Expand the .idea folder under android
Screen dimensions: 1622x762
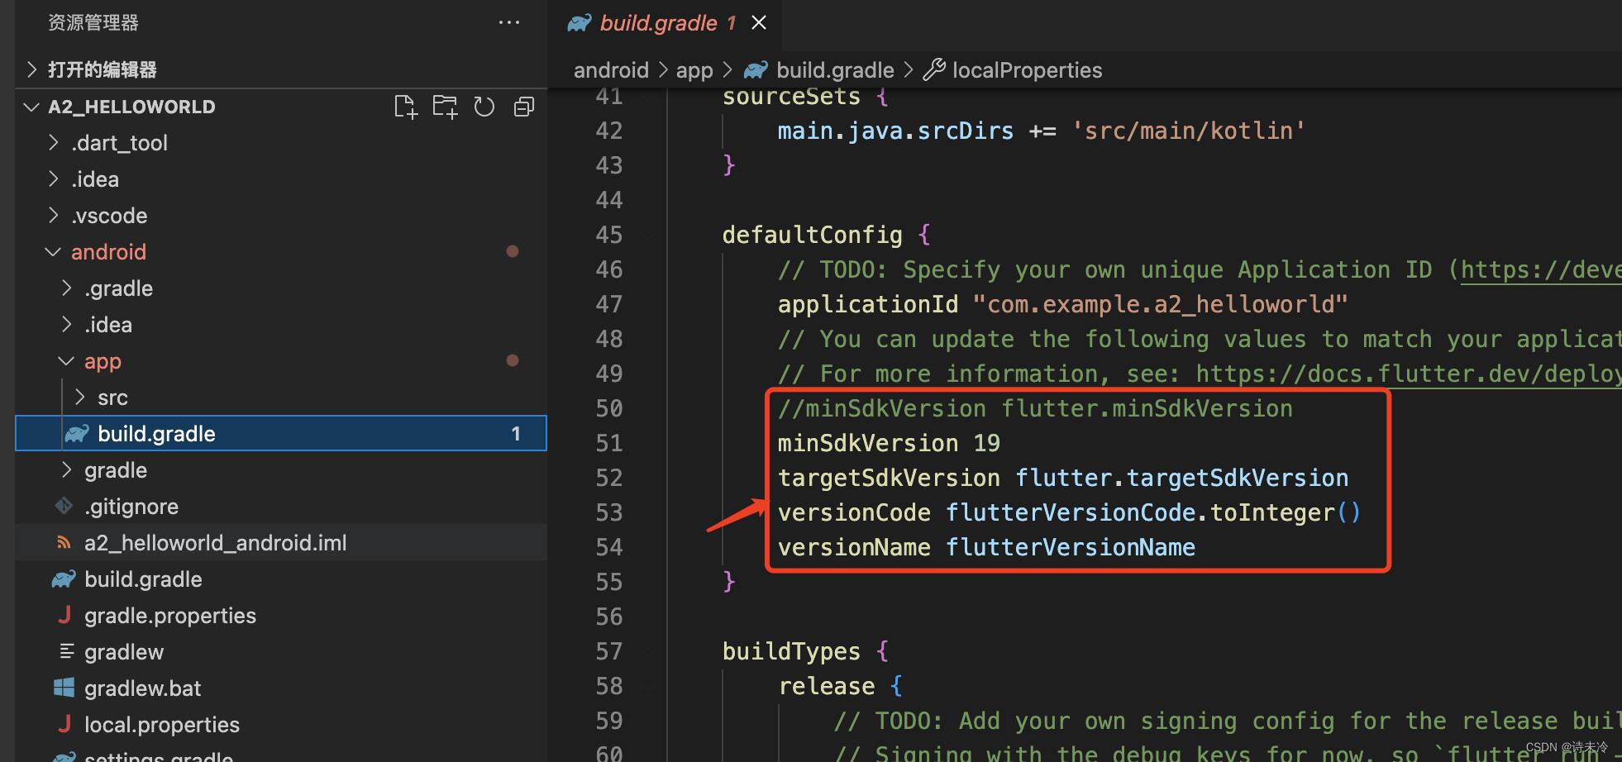coord(281,325)
